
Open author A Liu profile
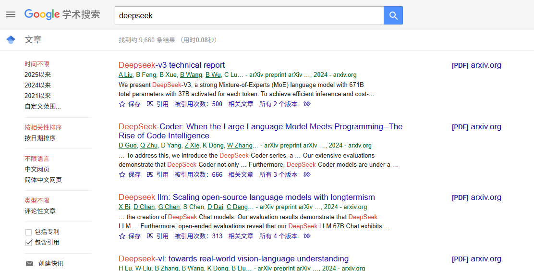pos(126,74)
